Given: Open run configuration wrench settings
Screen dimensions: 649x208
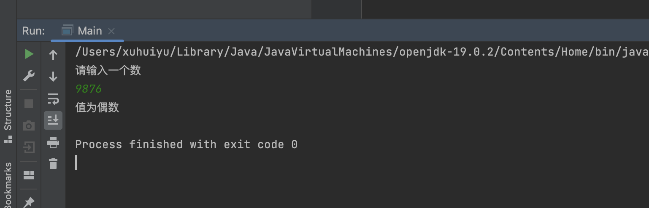Looking at the screenshot, I should [29, 76].
